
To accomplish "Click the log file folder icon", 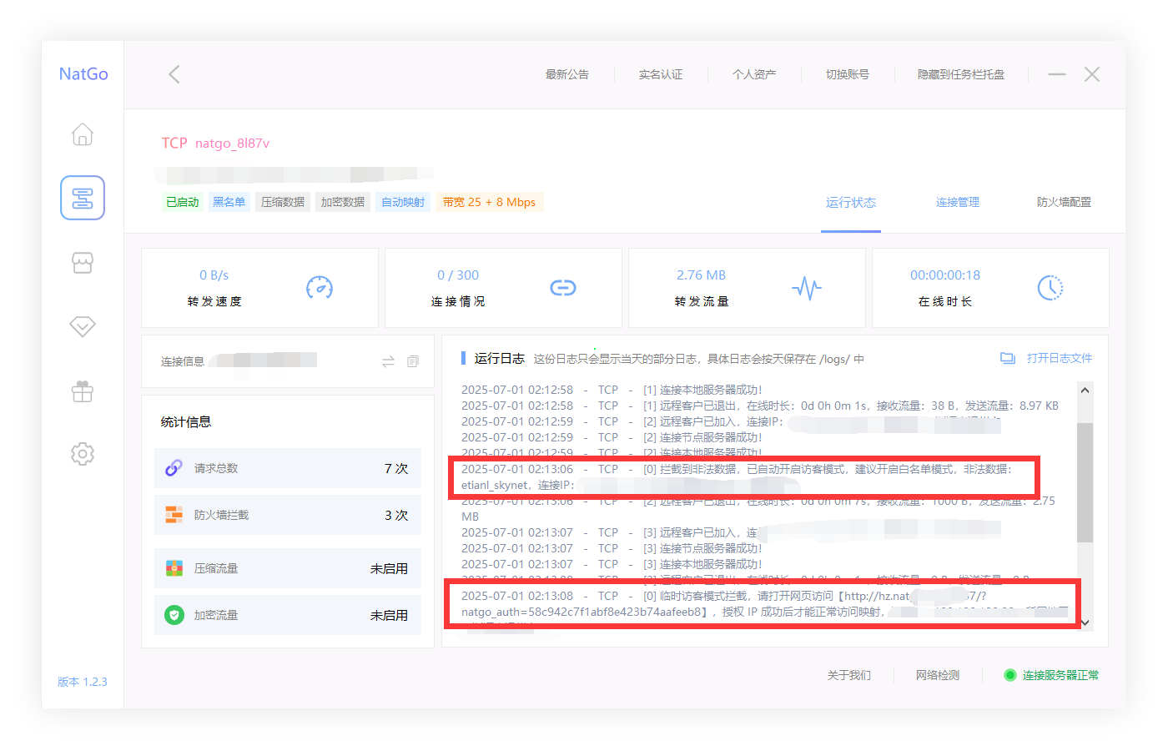I will coord(1008,358).
